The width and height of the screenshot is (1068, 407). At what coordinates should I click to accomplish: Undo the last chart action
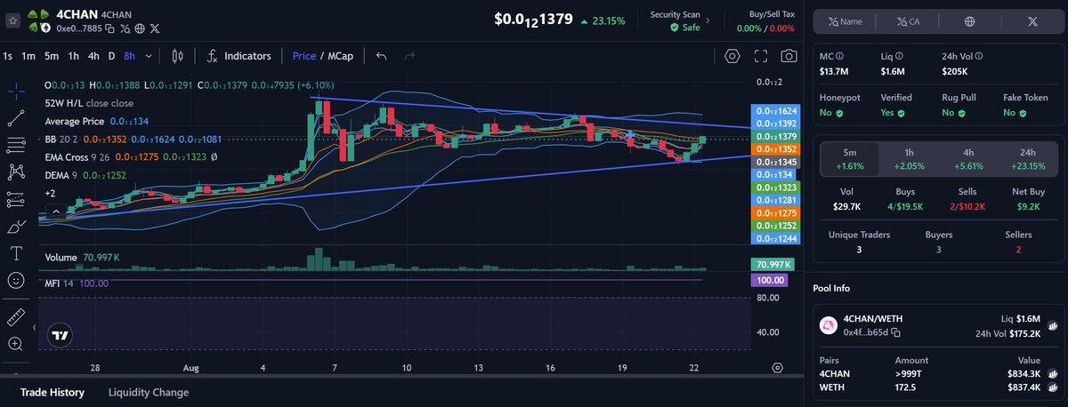[382, 56]
